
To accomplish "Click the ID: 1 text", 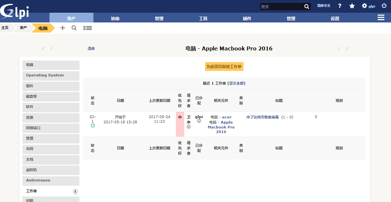I will coord(93,119).
